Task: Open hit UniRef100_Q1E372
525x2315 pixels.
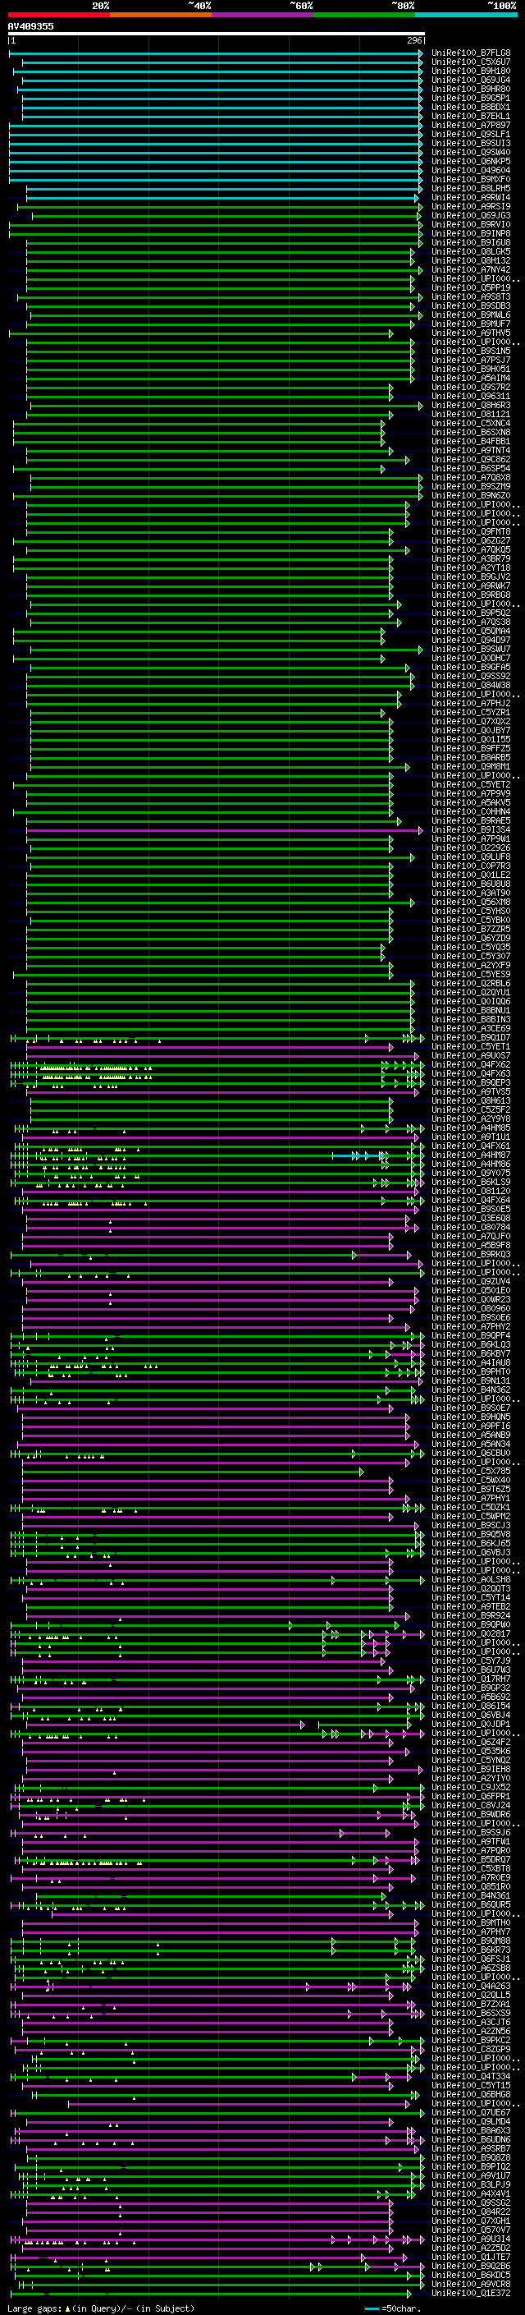Action: 470,2293
